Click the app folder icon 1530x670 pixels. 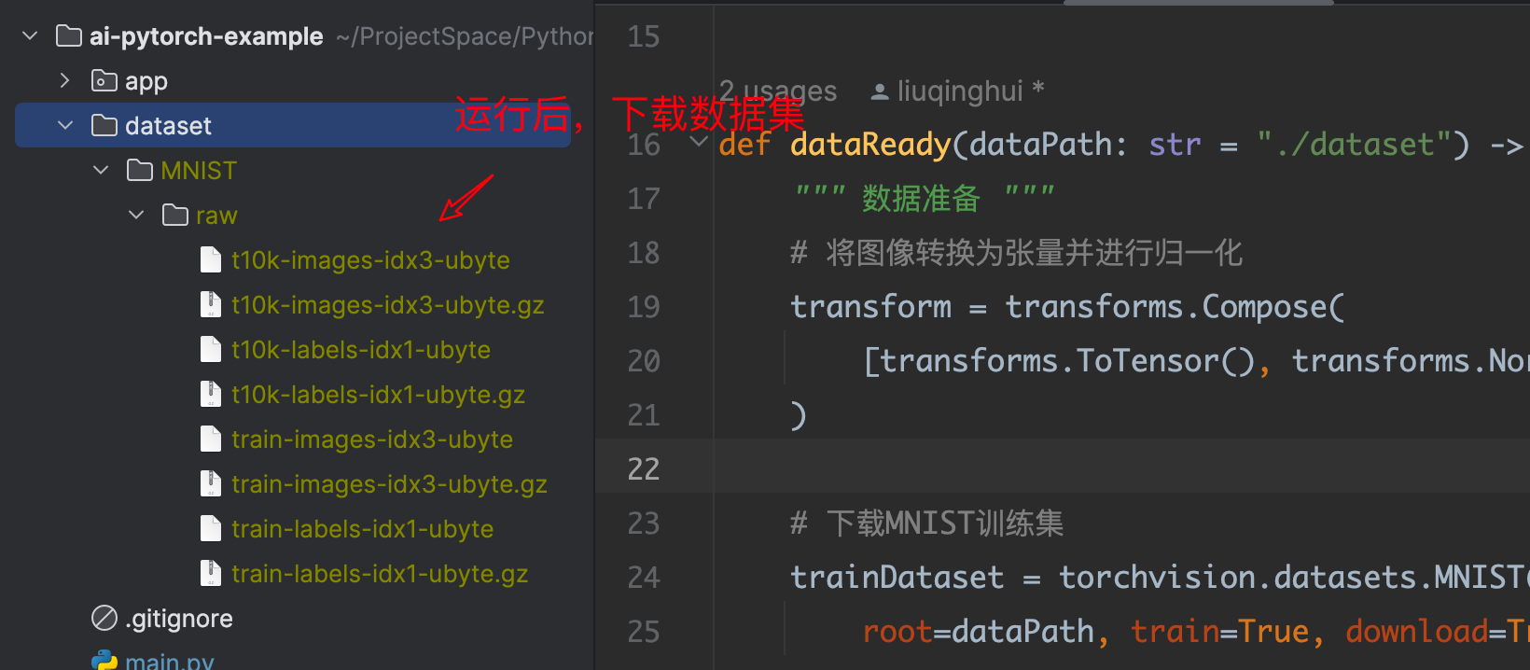tap(104, 81)
